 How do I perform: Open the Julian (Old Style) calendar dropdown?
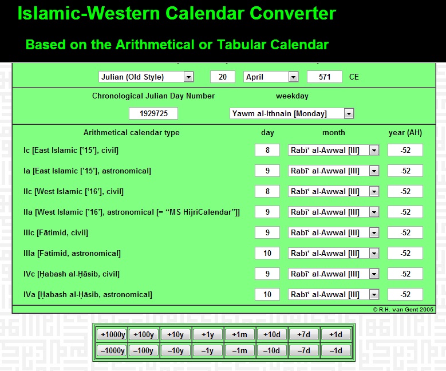click(x=145, y=77)
